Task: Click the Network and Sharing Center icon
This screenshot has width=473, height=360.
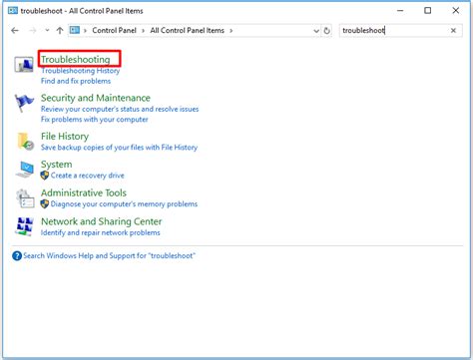Action: point(25,226)
